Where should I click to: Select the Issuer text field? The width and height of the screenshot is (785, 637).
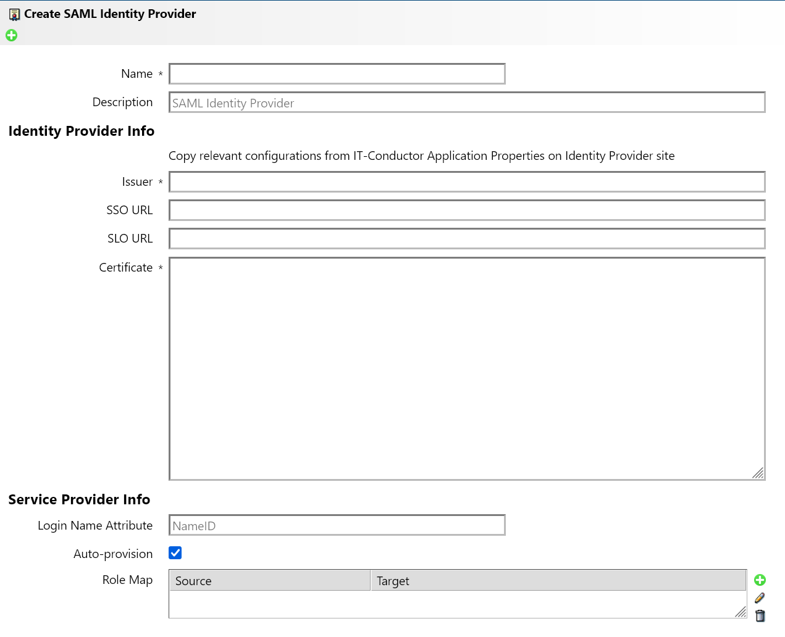(x=466, y=182)
